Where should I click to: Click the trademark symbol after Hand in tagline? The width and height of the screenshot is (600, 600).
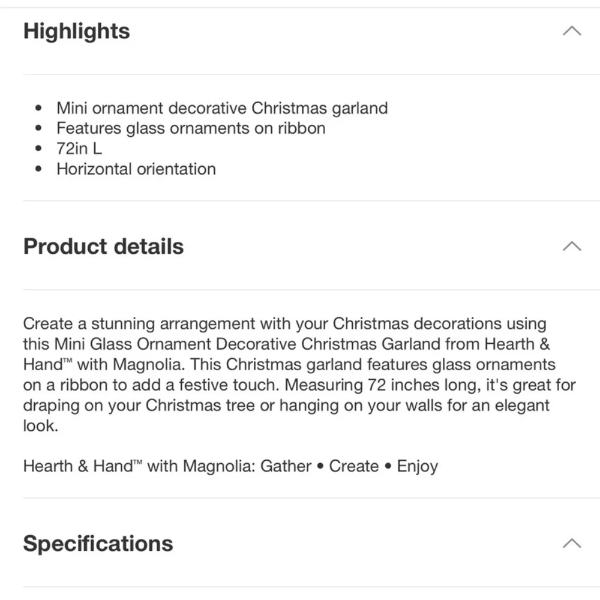click(x=137, y=463)
